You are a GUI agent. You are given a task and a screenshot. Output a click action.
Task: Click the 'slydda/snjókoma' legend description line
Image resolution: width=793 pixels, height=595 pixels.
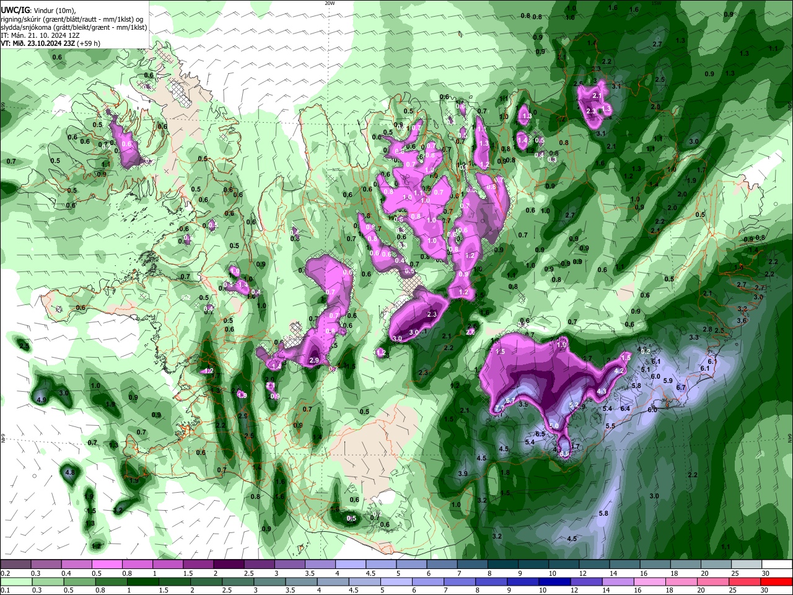coord(74,27)
